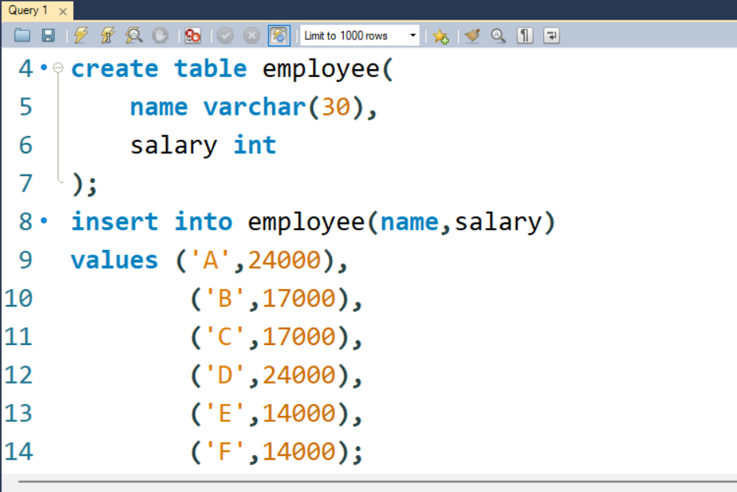Toggle invisible characters pilcrow icon
This screenshot has height=492, width=737.
pos(525,35)
